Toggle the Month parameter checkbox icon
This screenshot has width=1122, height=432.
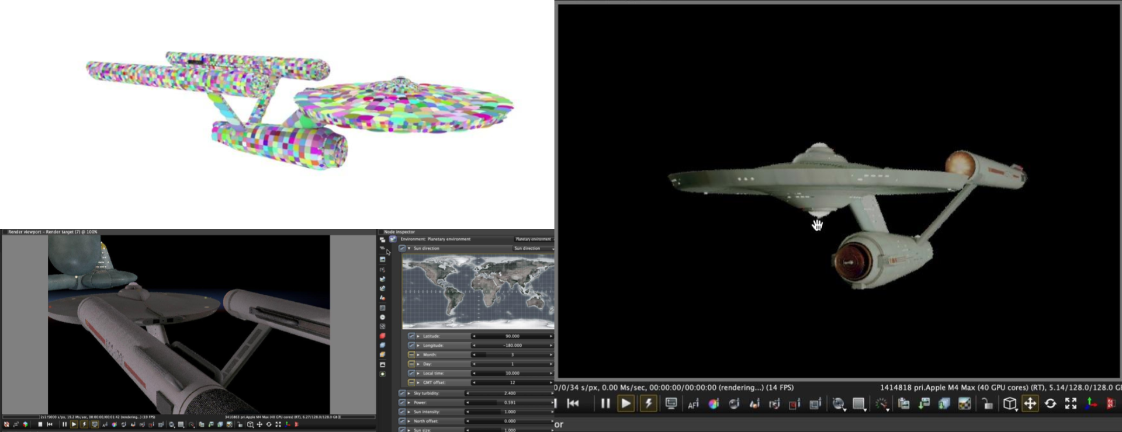pyautogui.click(x=411, y=355)
